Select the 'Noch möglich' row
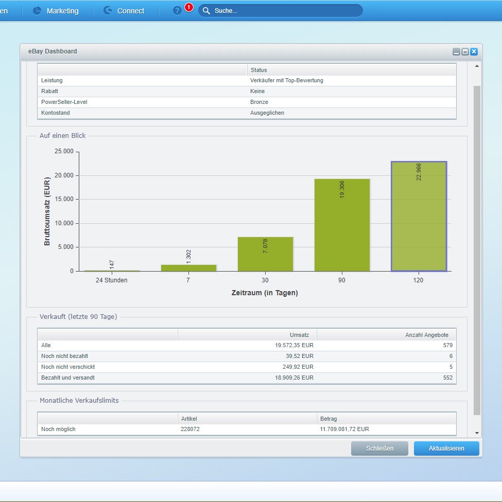This screenshot has width=502, height=502. (247, 429)
